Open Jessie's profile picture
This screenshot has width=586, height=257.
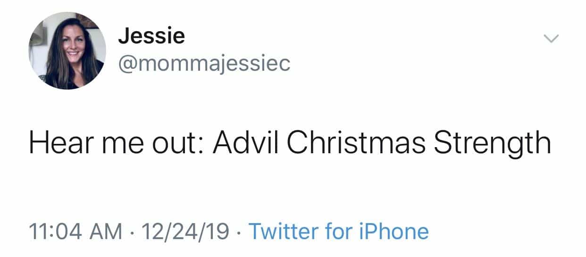67,50
